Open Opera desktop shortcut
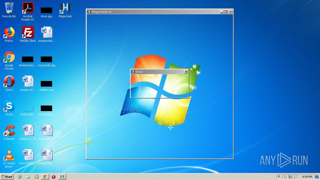The image size is (320, 180). click(9, 83)
